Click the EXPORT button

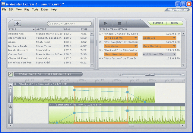(158, 23)
